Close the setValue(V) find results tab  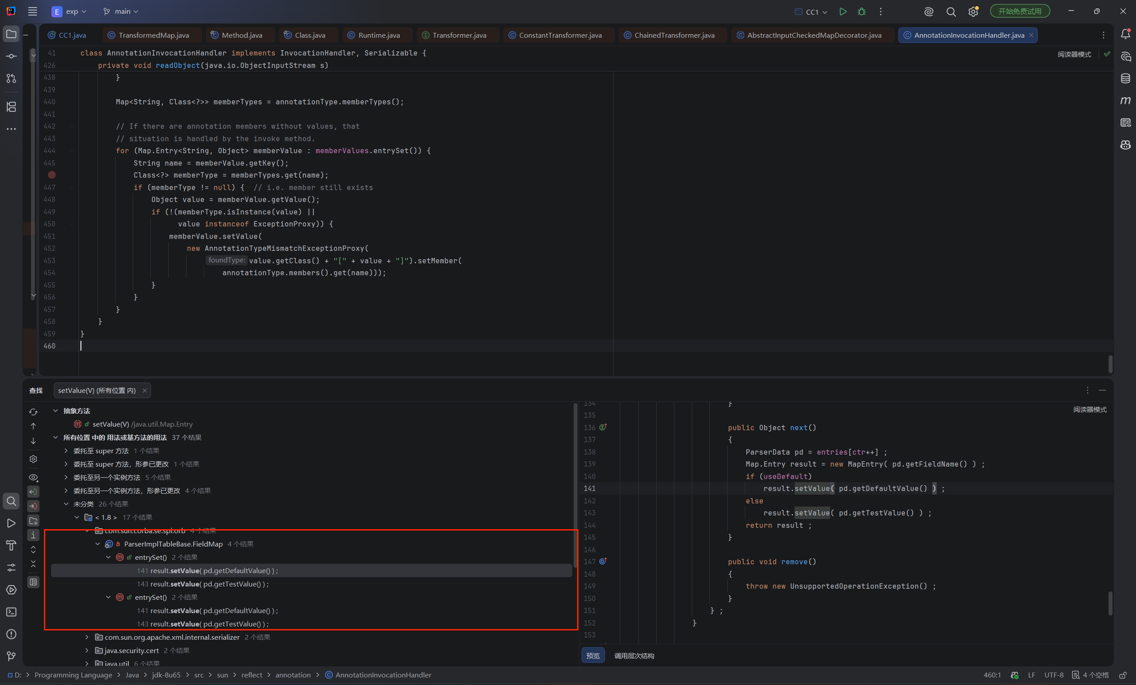145,391
